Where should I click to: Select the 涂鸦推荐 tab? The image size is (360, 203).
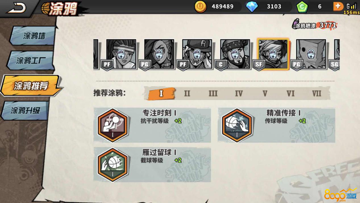click(x=31, y=85)
